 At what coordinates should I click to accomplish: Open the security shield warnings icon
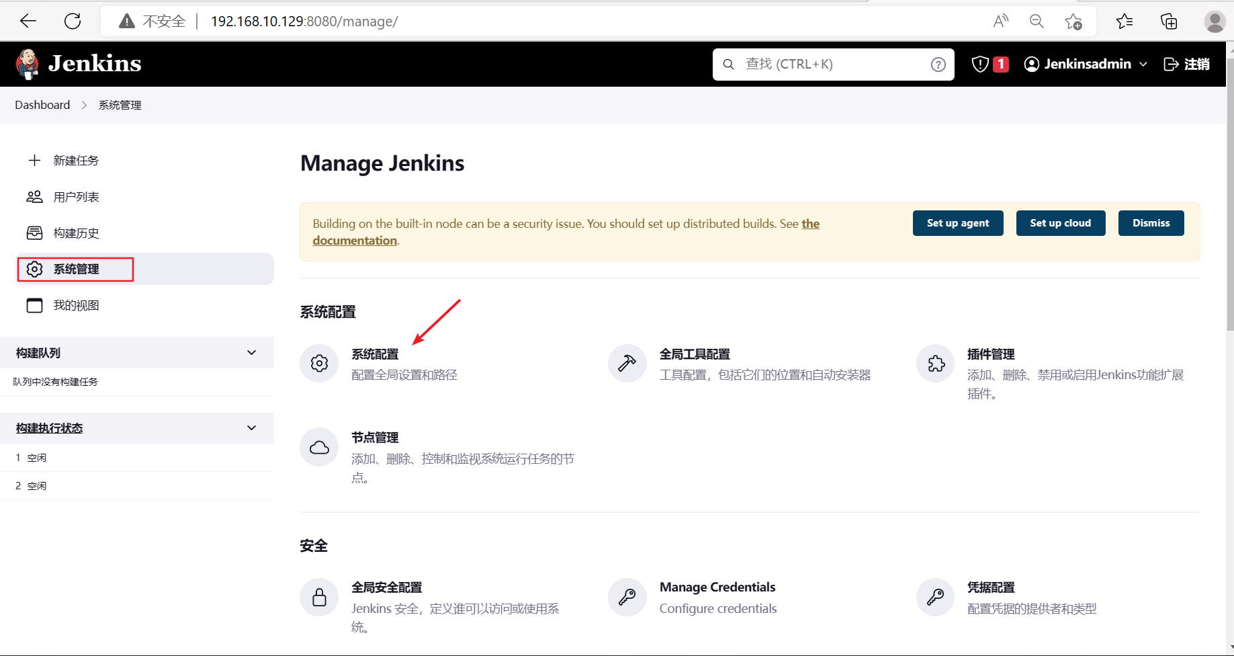[980, 64]
